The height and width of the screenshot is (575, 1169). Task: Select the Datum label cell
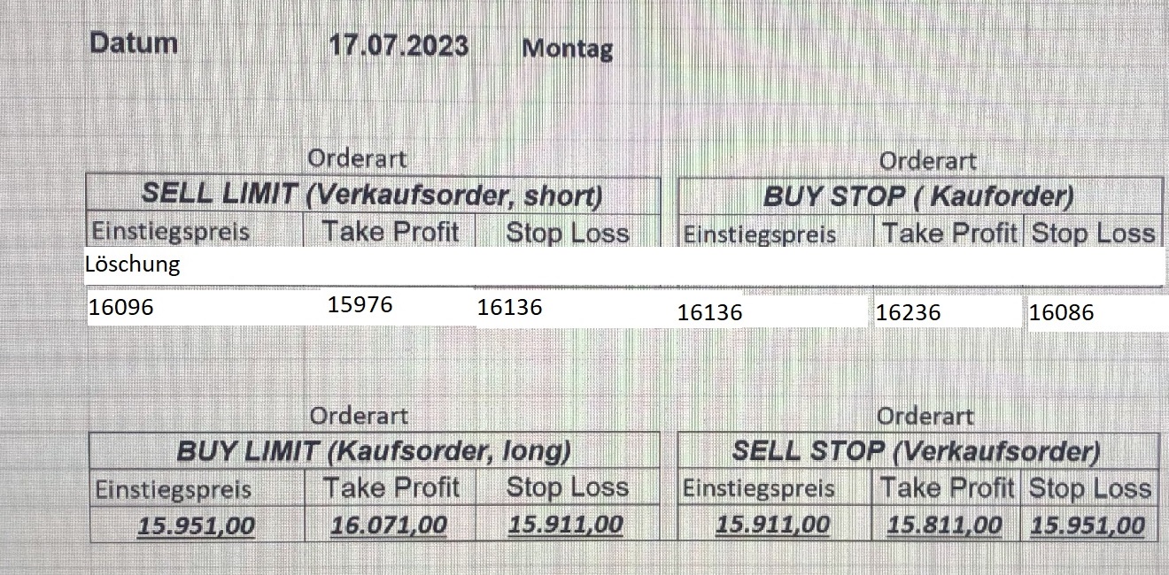[134, 42]
